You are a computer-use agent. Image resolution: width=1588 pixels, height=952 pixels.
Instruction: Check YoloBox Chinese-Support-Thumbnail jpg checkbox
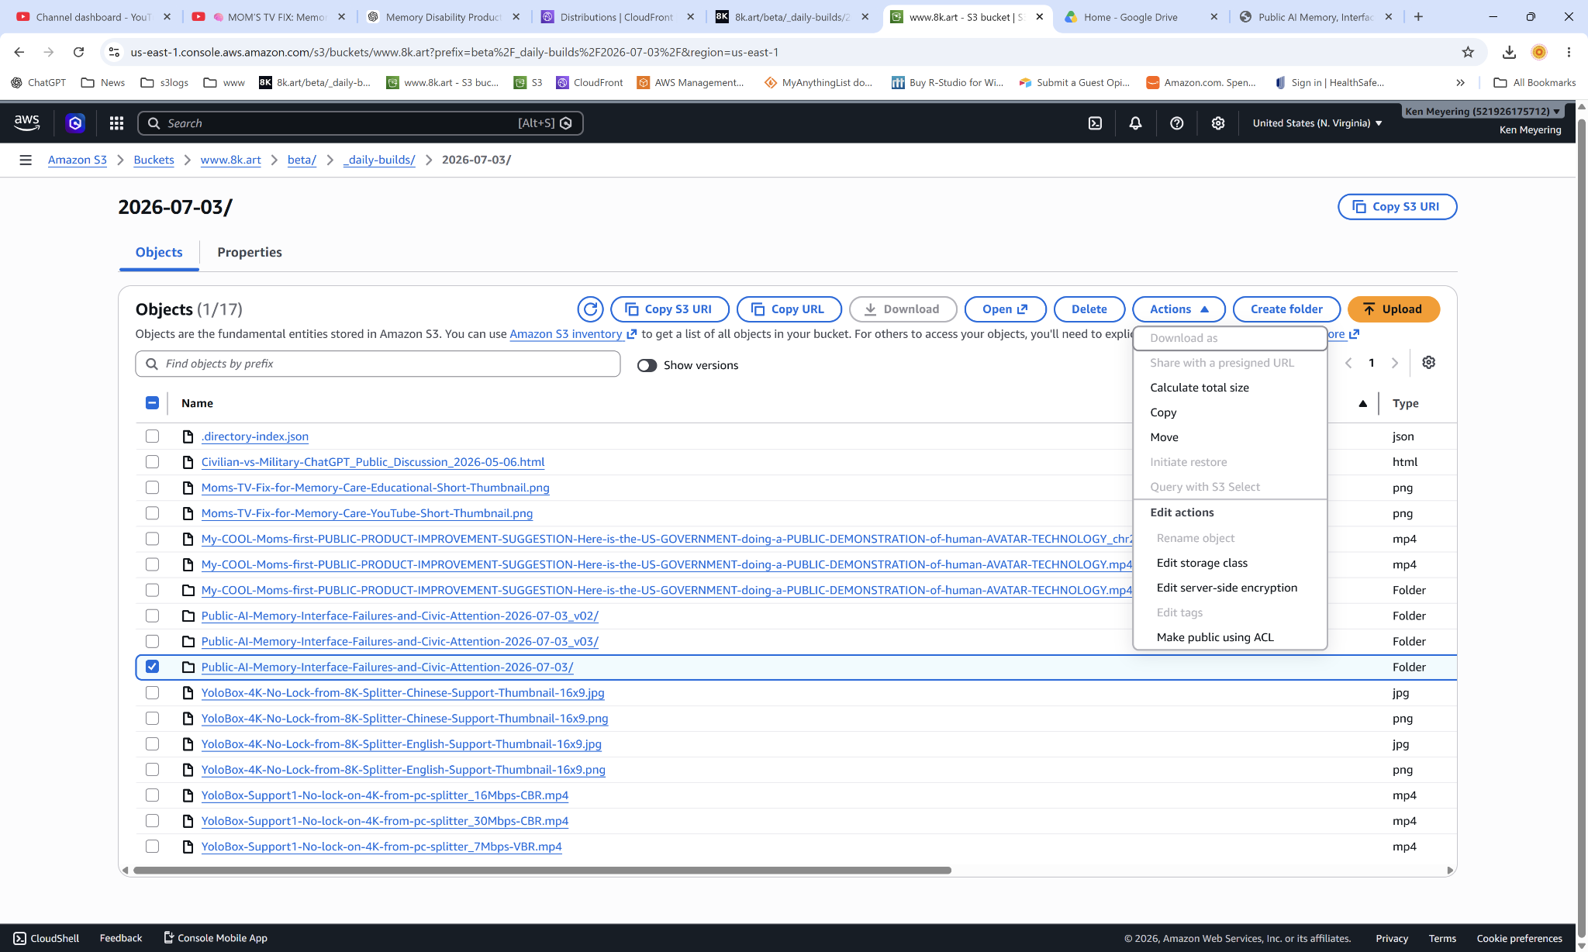[152, 692]
